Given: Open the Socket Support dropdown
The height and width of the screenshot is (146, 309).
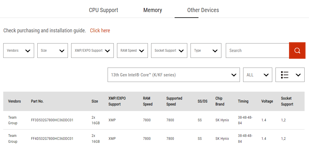Looking at the screenshot, I should pyautogui.click(x=169, y=51).
